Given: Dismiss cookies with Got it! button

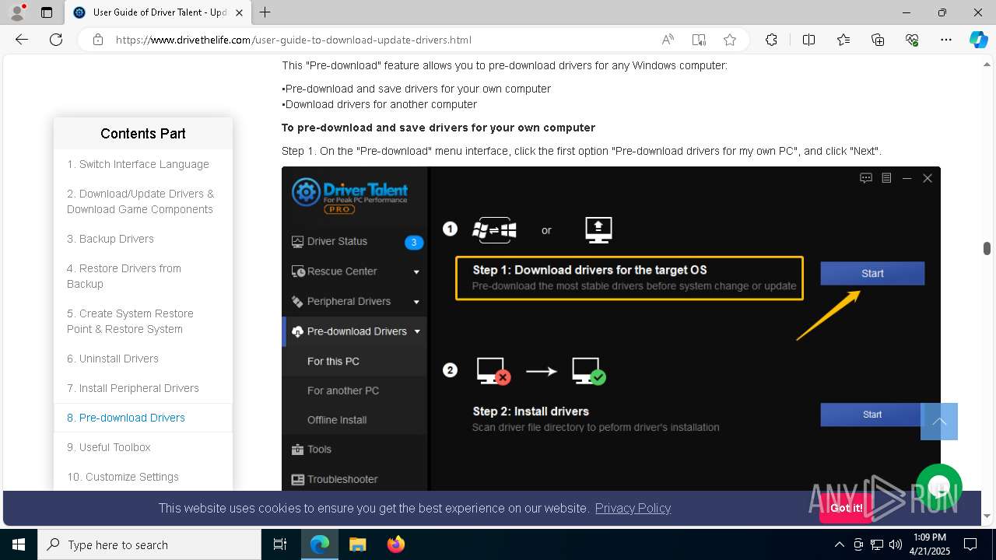Looking at the screenshot, I should coord(846,508).
